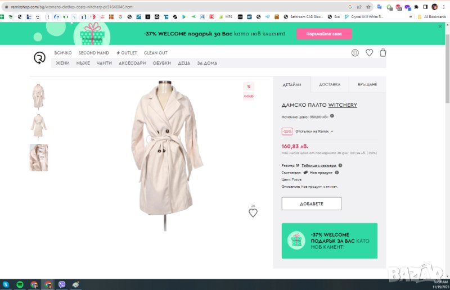Open the Witchery brand link
Viewport: 450px width, 290px height.
(343, 105)
